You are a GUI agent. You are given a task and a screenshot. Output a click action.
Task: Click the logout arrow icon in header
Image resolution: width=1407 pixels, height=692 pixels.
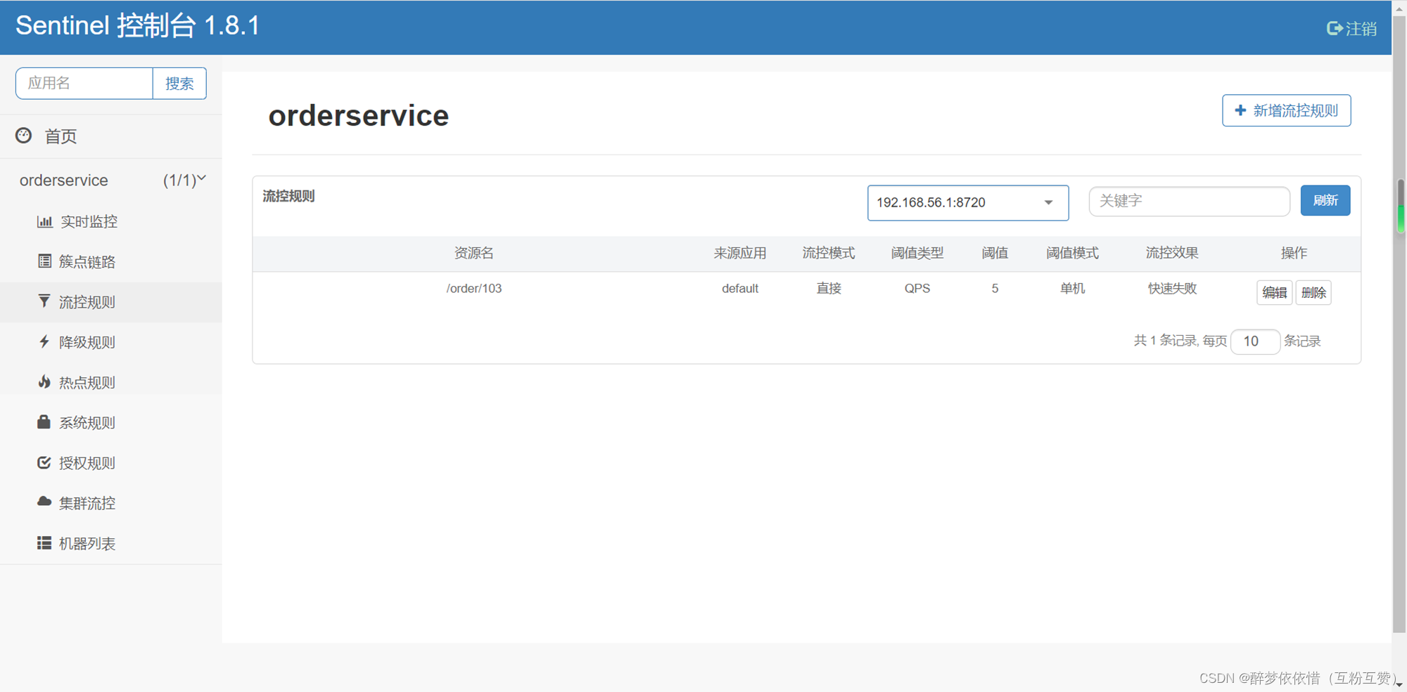[1334, 28]
